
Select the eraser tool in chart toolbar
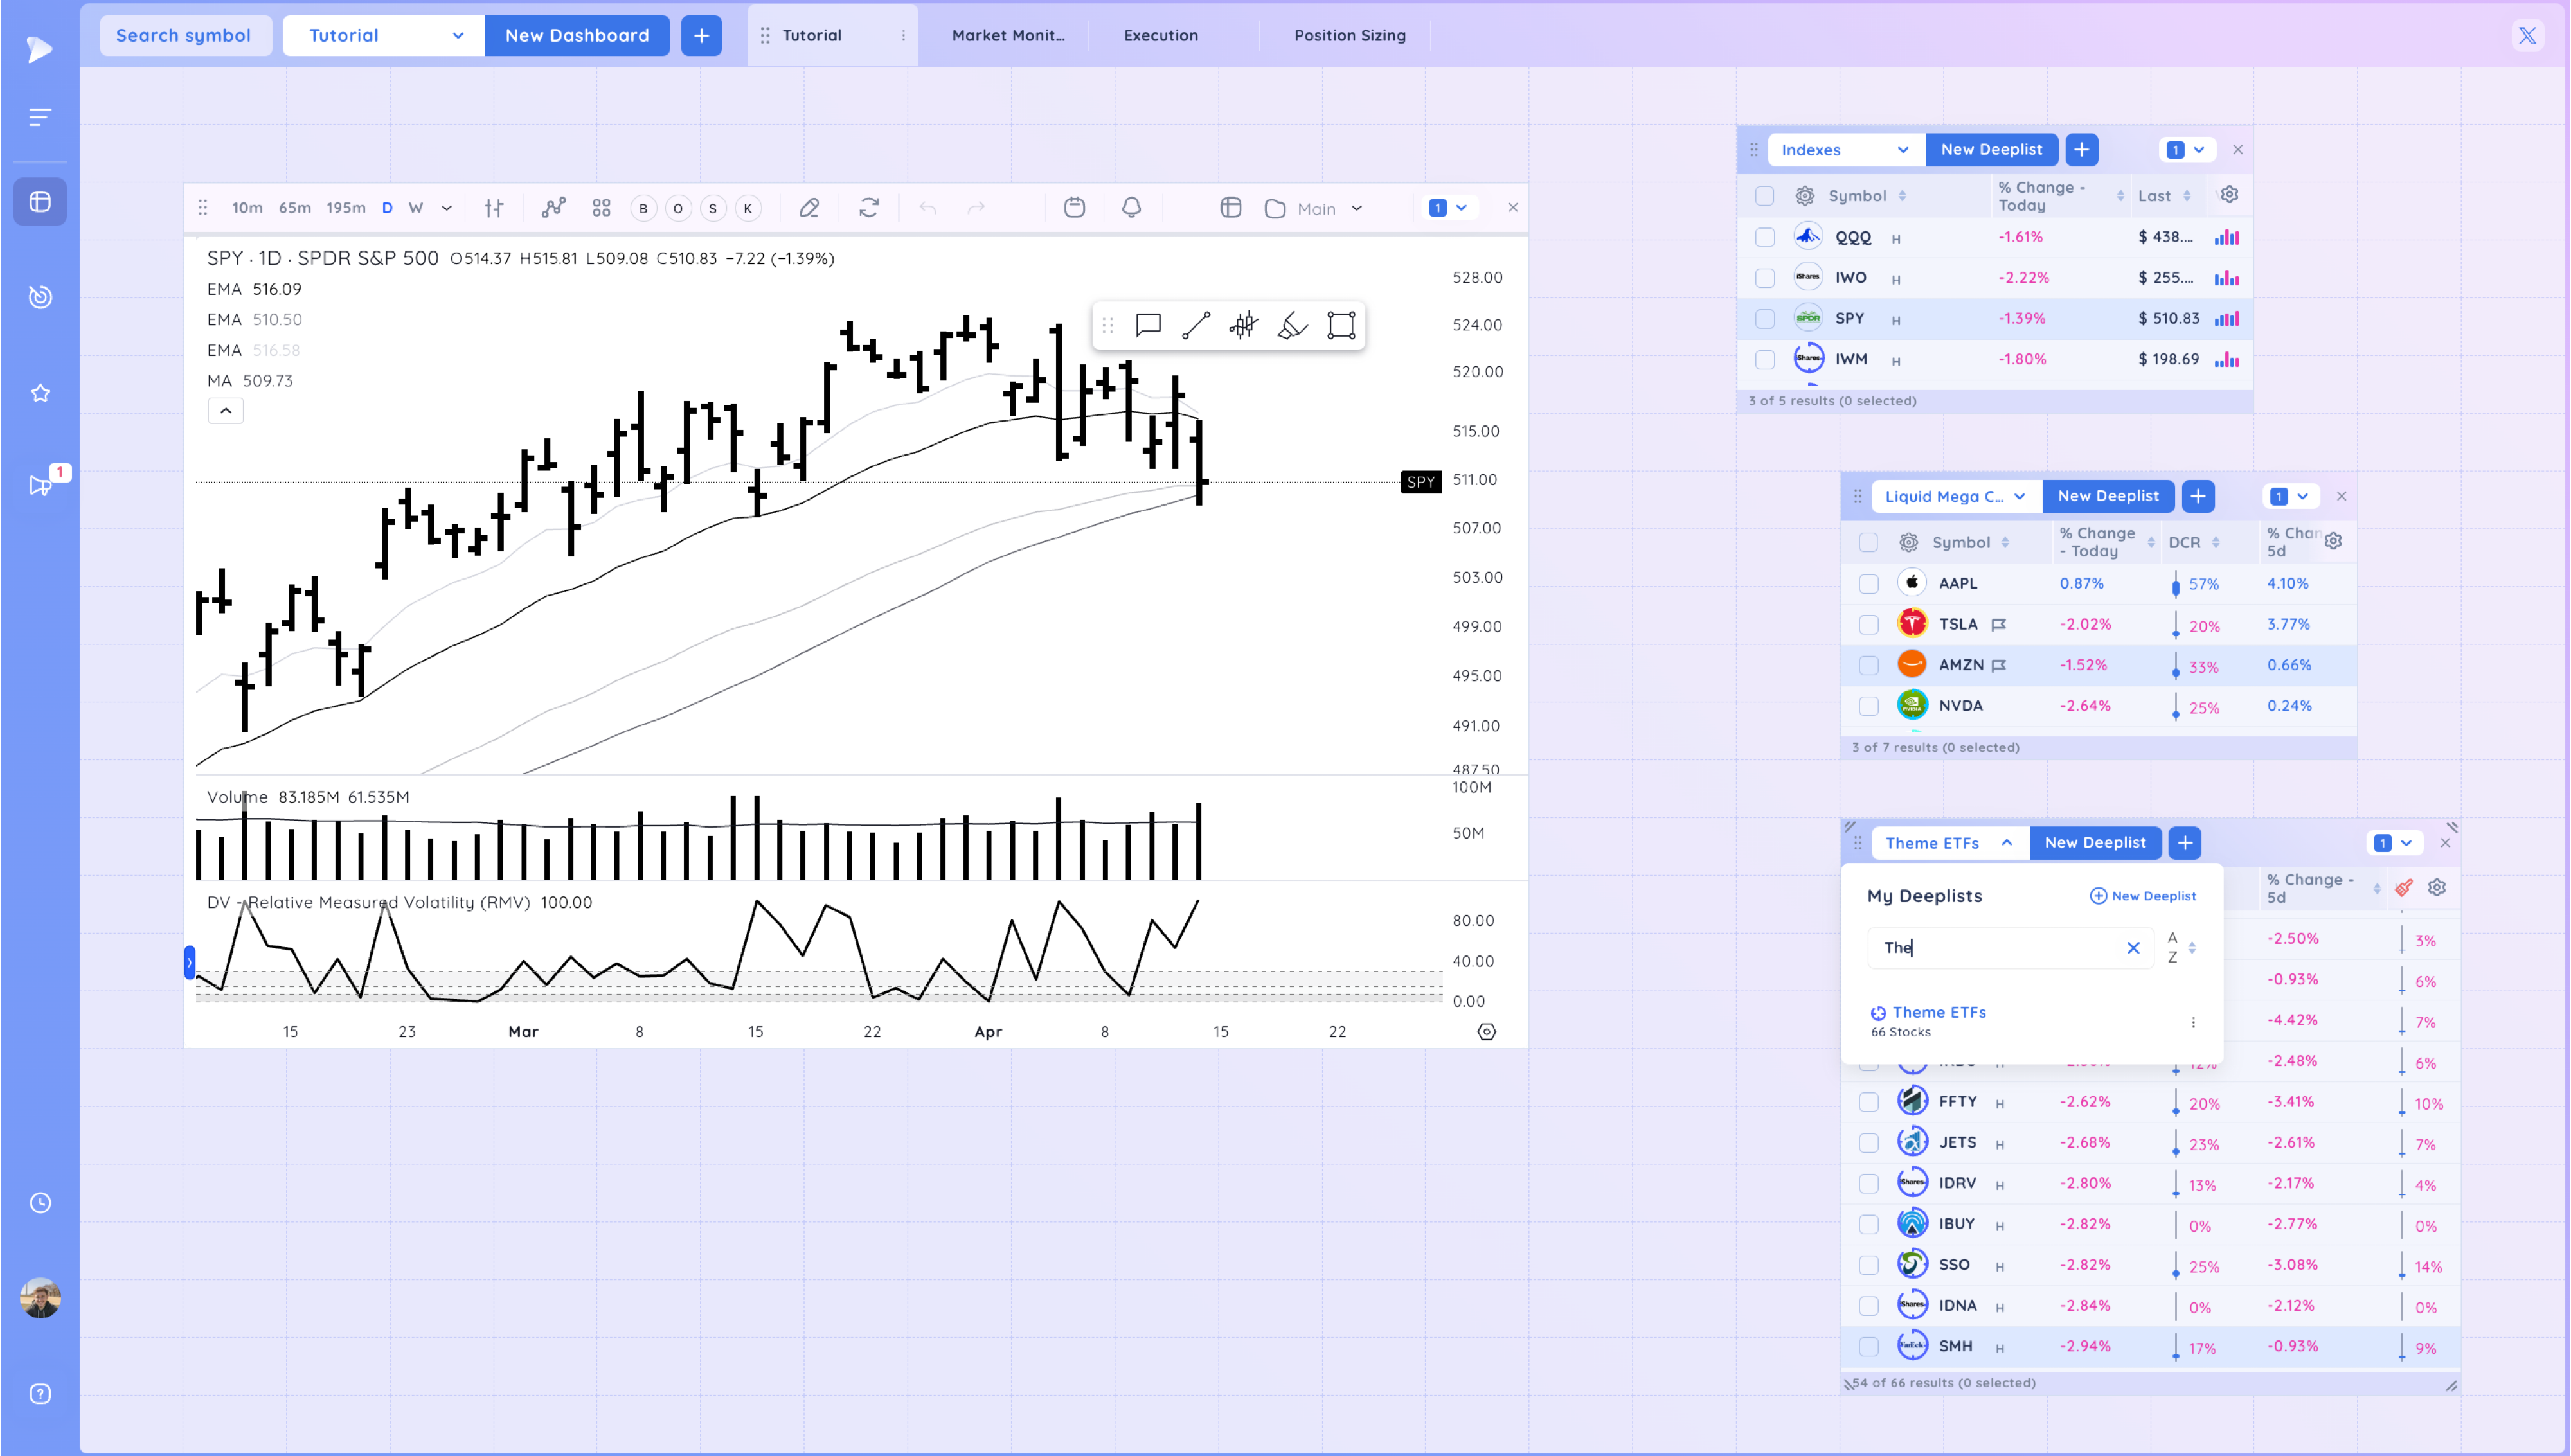(809, 208)
